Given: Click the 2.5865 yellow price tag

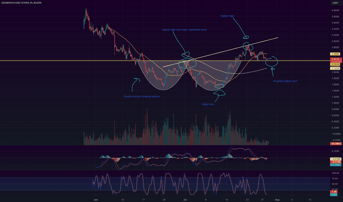Looking at the screenshot, I should [x=335, y=54].
